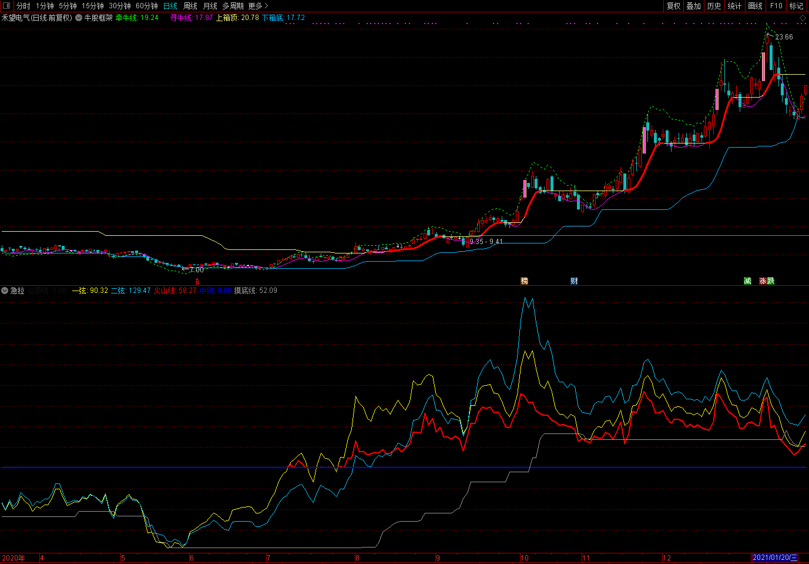Click 下箱底 value 17.72
The width and height of the screenshot is (809, 564).
pyautogui.click(x=296, y=18)
